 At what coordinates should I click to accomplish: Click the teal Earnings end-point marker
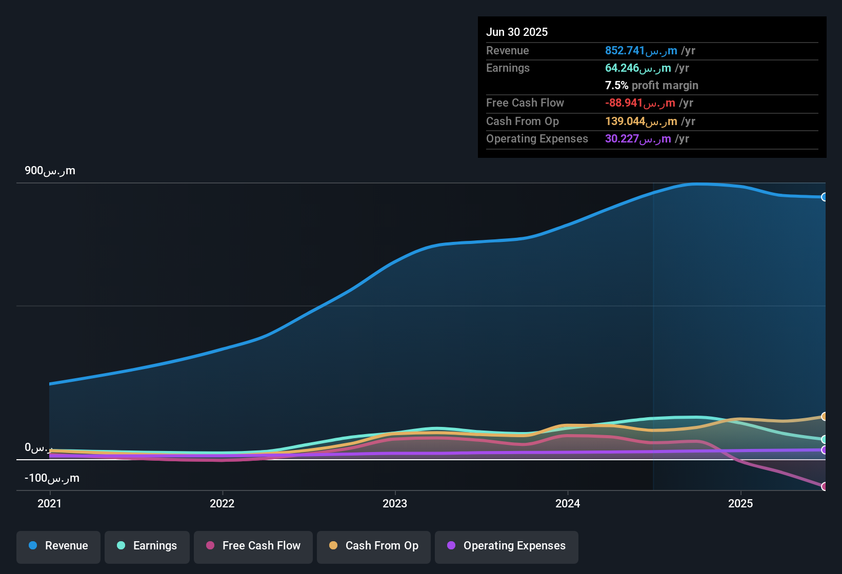click(x=825, y=439)
